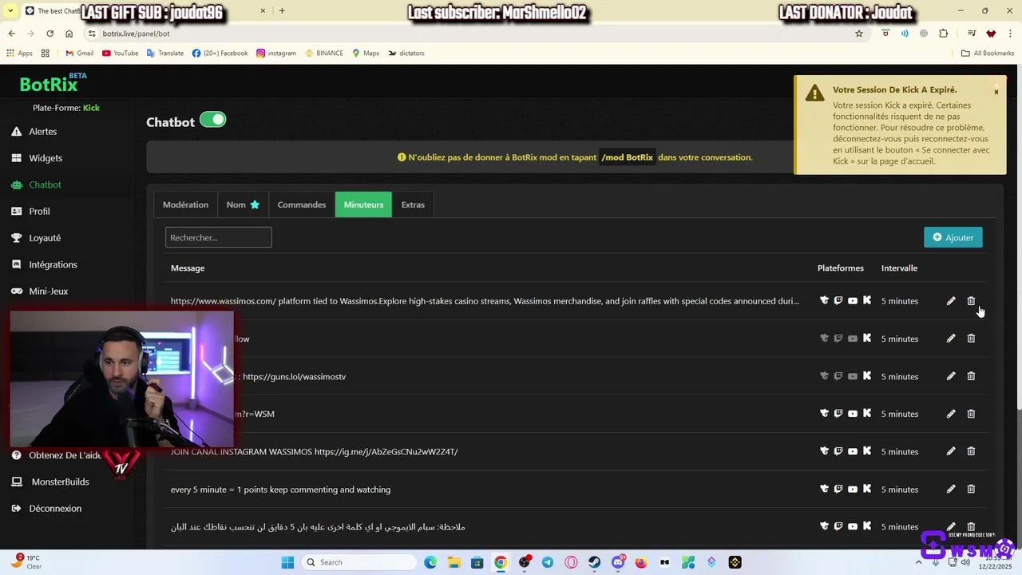This screenshot has height=575, width=1022.
Task: Edit the guns.lol/wassimostv timer
Action: [951, 376]
